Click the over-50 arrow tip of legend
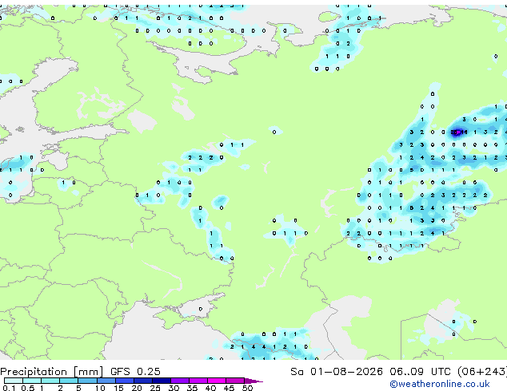Viewport: 507px width, 391px height. [x=253, y=381]
